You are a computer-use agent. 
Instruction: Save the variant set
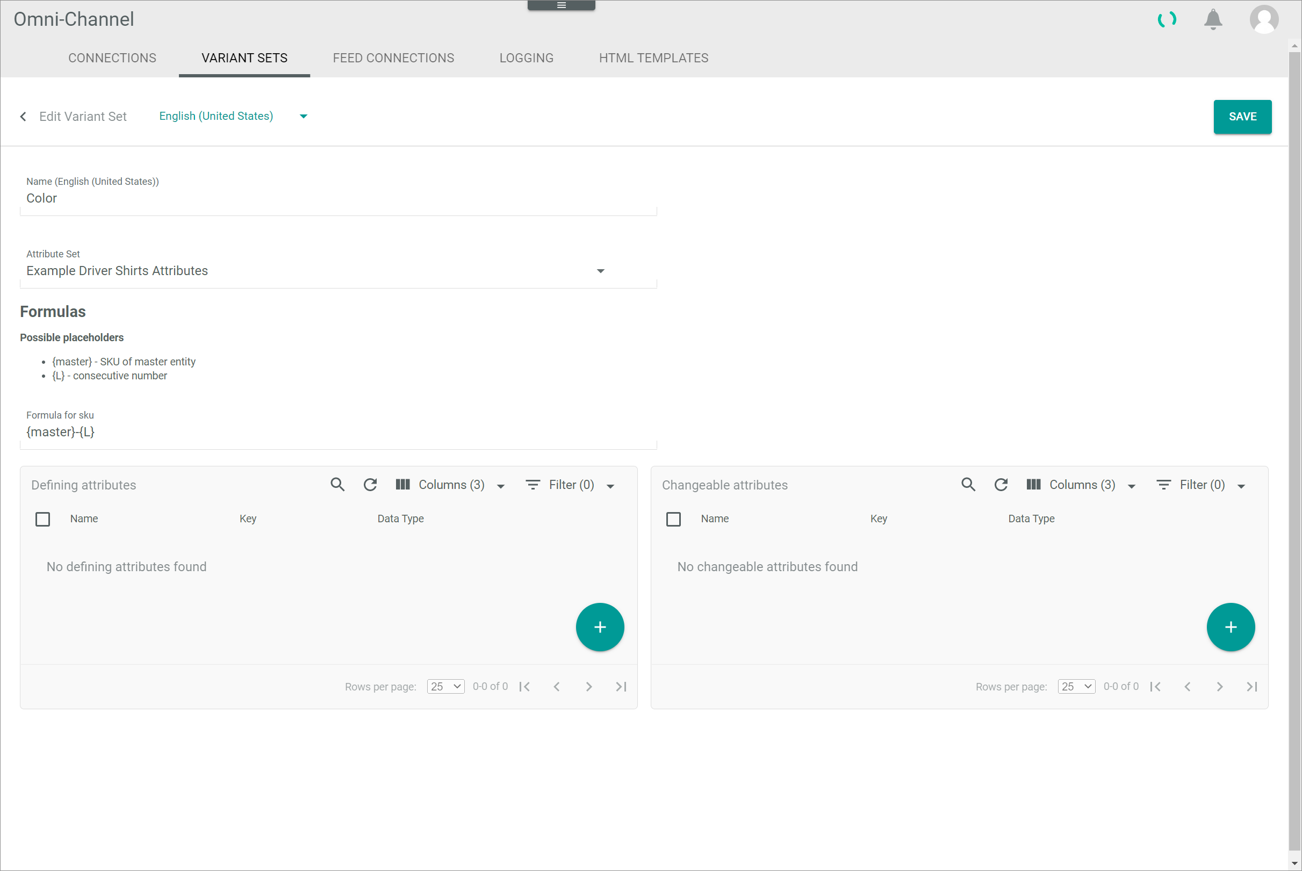pyautogui.click(x=1242, y=117)
